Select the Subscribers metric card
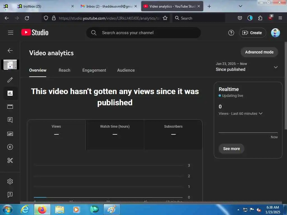Viewport: 287px width, 215px height. [173, 135]
